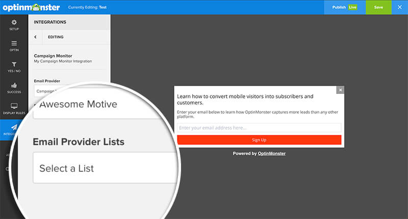
Task: Open the Display Rules monitor section
Action: (x=14, y=109)
